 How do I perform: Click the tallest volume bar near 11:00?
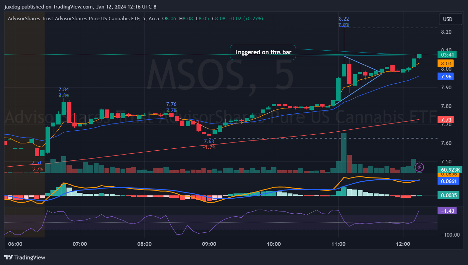pos(344,153)
